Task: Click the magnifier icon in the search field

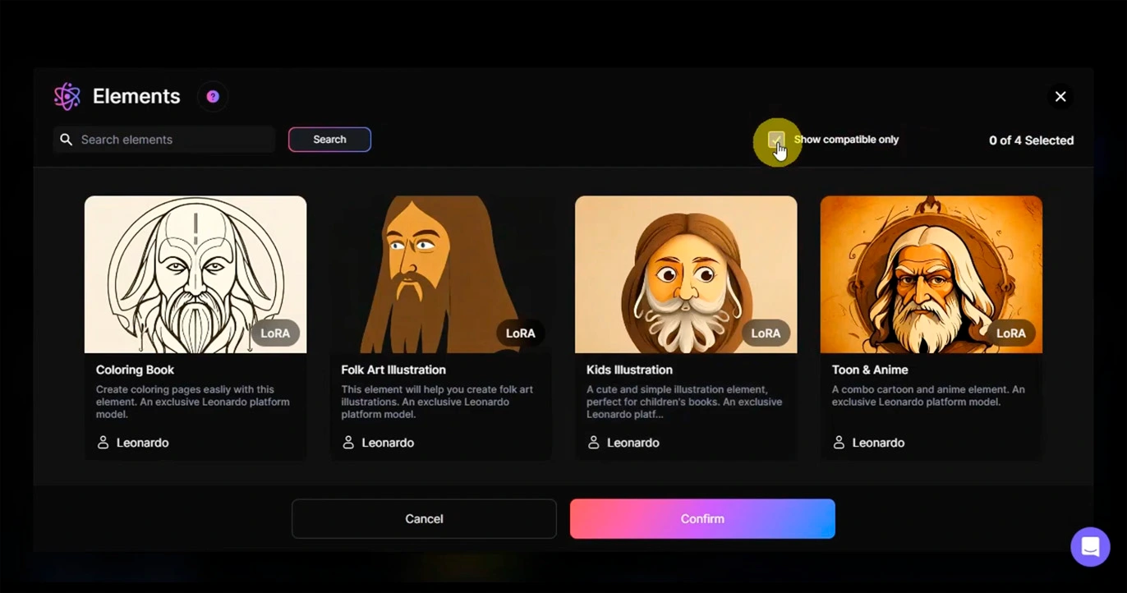Action: coord(67,140)
